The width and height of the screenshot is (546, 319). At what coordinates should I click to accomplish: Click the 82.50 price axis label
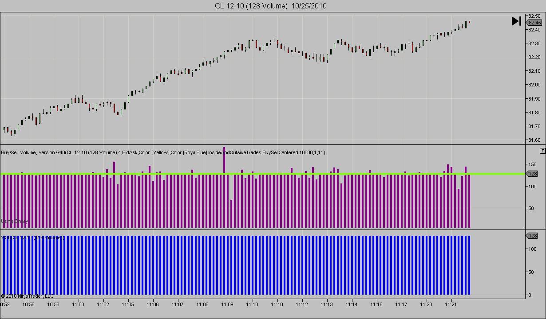coord(534,16)
